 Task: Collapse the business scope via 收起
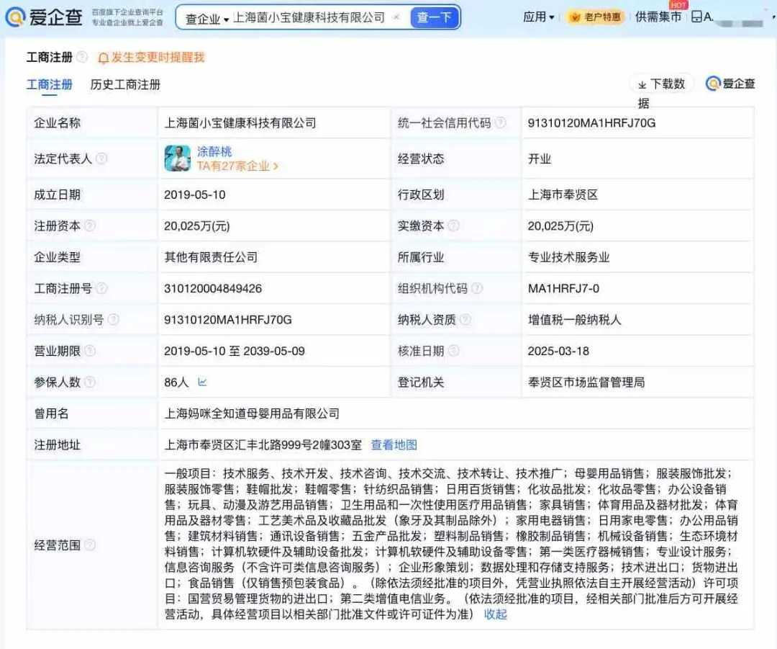click(495, 614)
